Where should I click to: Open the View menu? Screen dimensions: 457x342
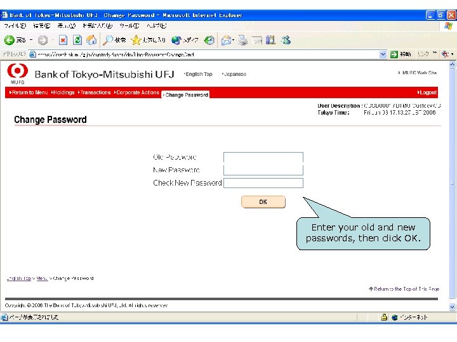coord(67,26)
